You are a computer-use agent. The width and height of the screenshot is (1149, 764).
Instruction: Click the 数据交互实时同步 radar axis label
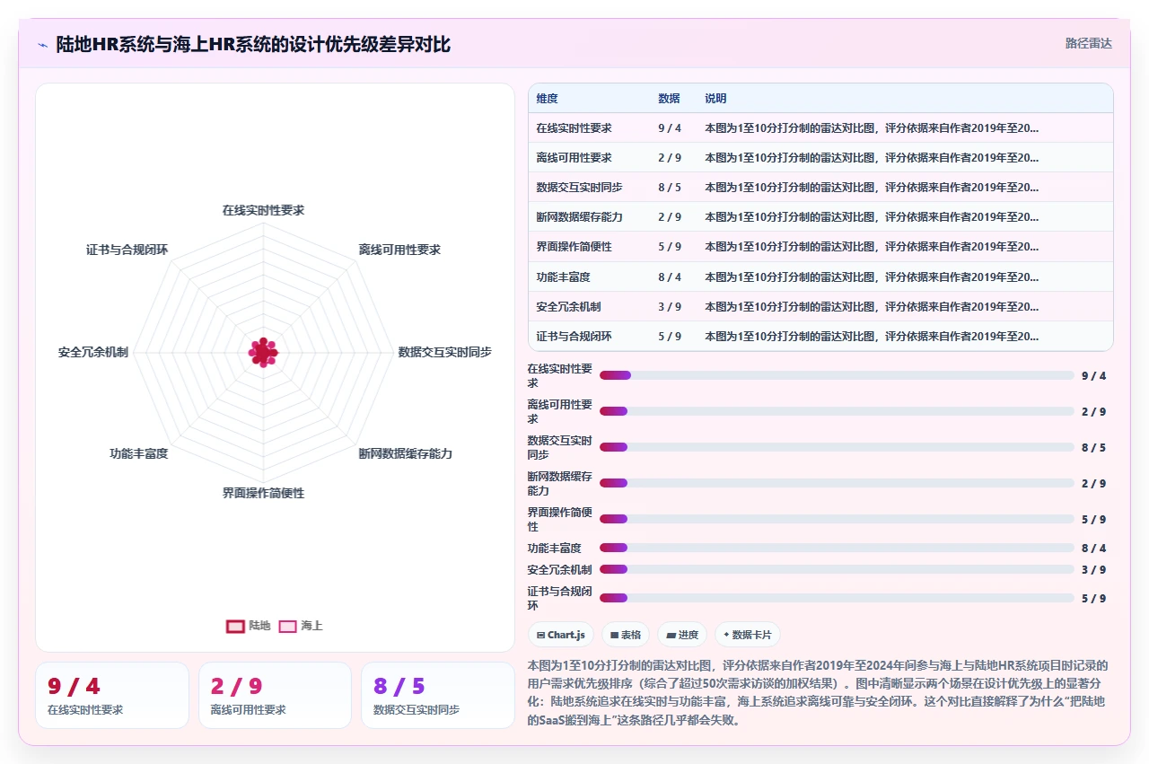(x=444, y=352)
